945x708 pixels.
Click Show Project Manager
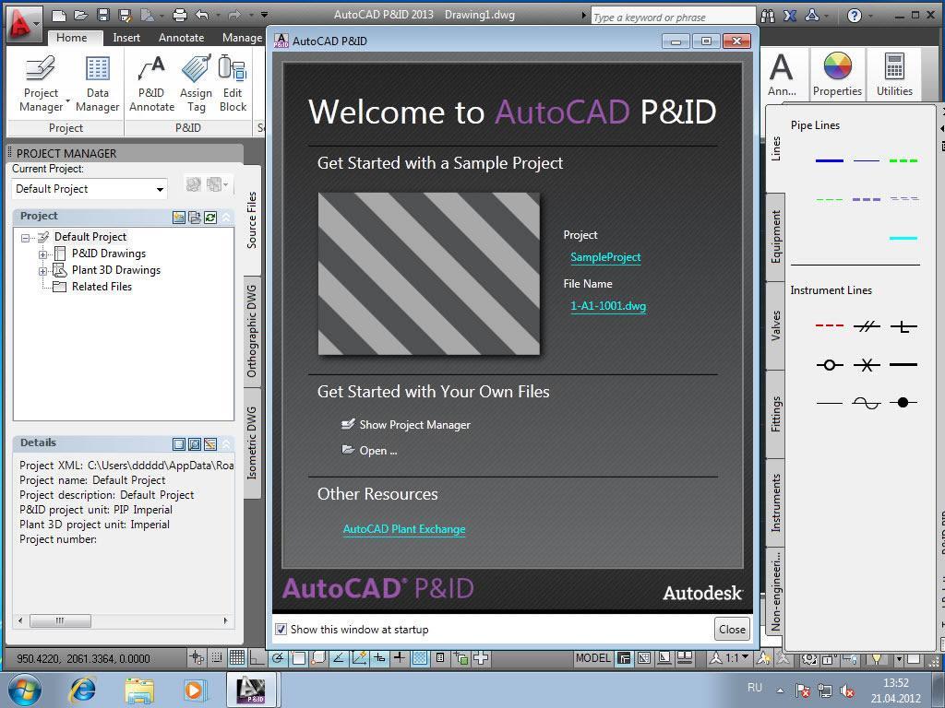[x=406, y=424]
